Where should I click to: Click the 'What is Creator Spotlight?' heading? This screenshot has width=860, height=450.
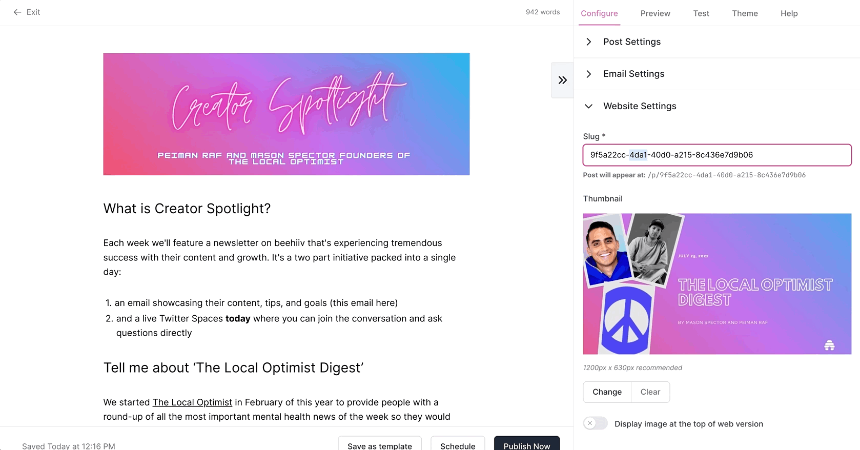click(x=187, y=209)
